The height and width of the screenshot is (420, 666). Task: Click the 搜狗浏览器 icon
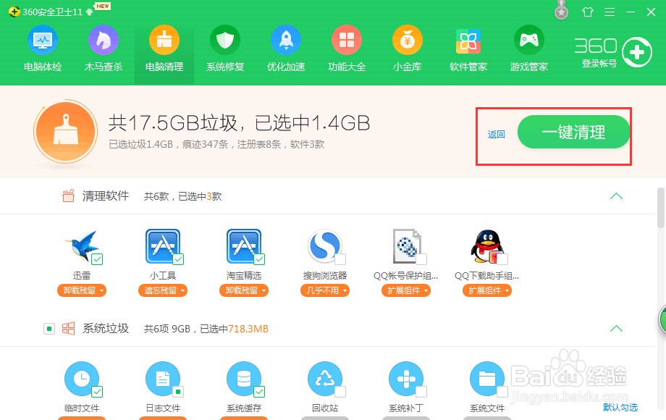(x=325, y=246)
